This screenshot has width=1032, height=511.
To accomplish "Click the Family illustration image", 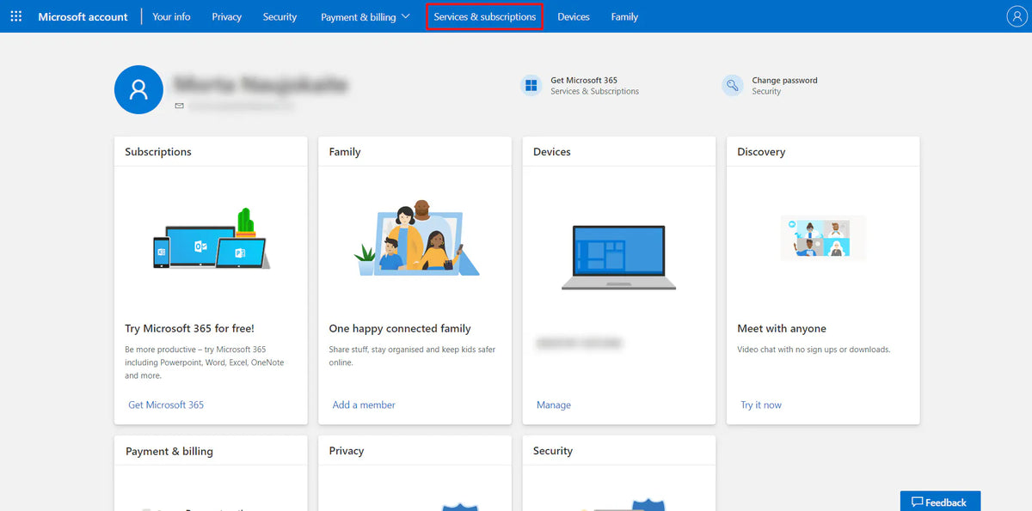I will [417, 240].
